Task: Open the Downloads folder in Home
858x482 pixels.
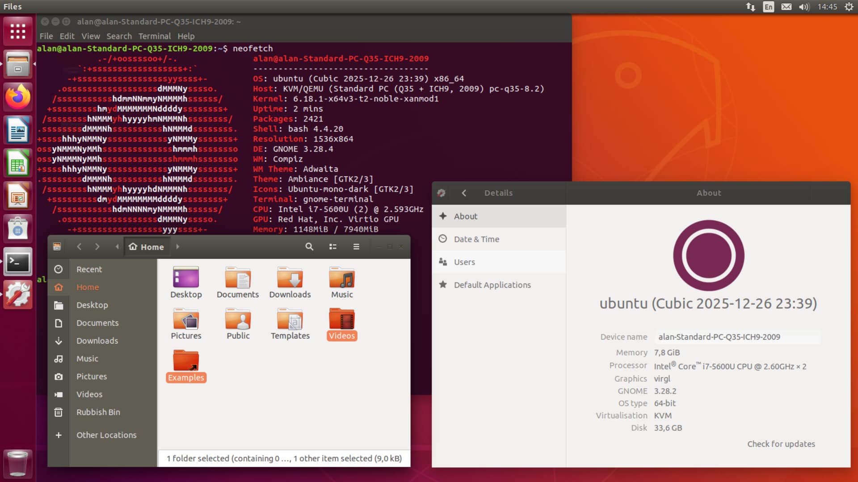Action: click(x=290, y=278)
